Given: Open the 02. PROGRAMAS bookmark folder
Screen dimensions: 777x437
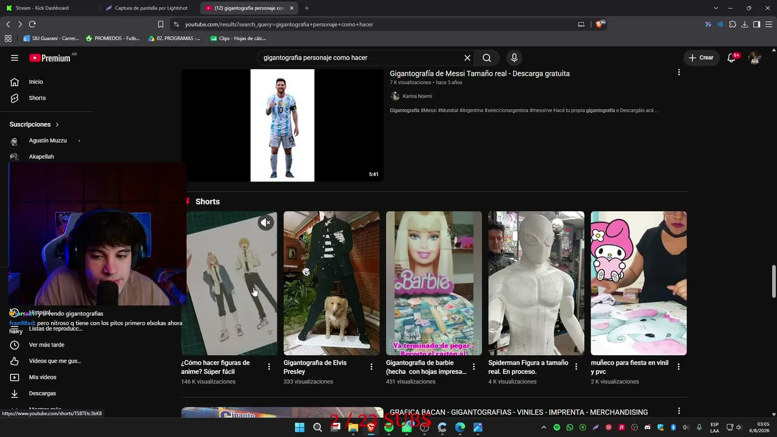Looking at the screenshot, I should 174,38.
